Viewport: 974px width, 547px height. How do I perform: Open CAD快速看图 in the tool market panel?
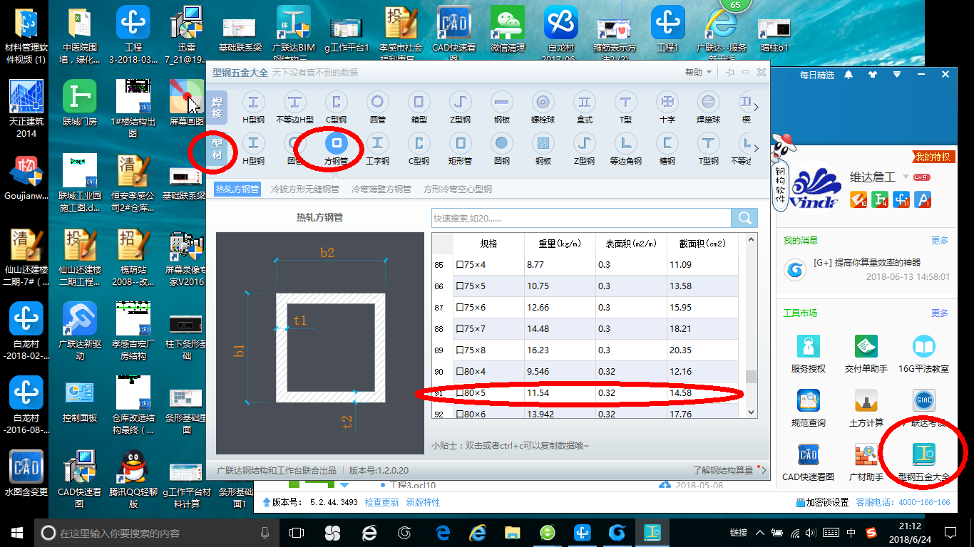click(x=808, y=462)
